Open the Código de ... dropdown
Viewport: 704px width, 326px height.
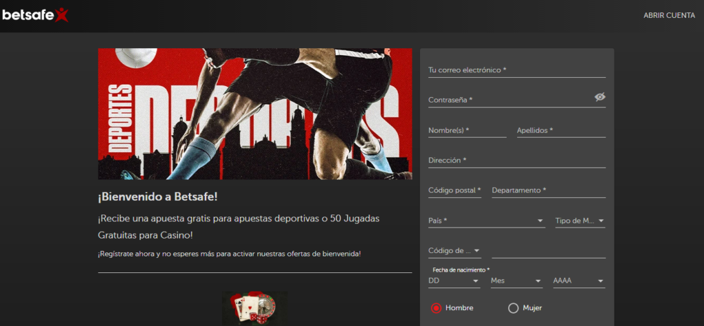tap(454, 251)
